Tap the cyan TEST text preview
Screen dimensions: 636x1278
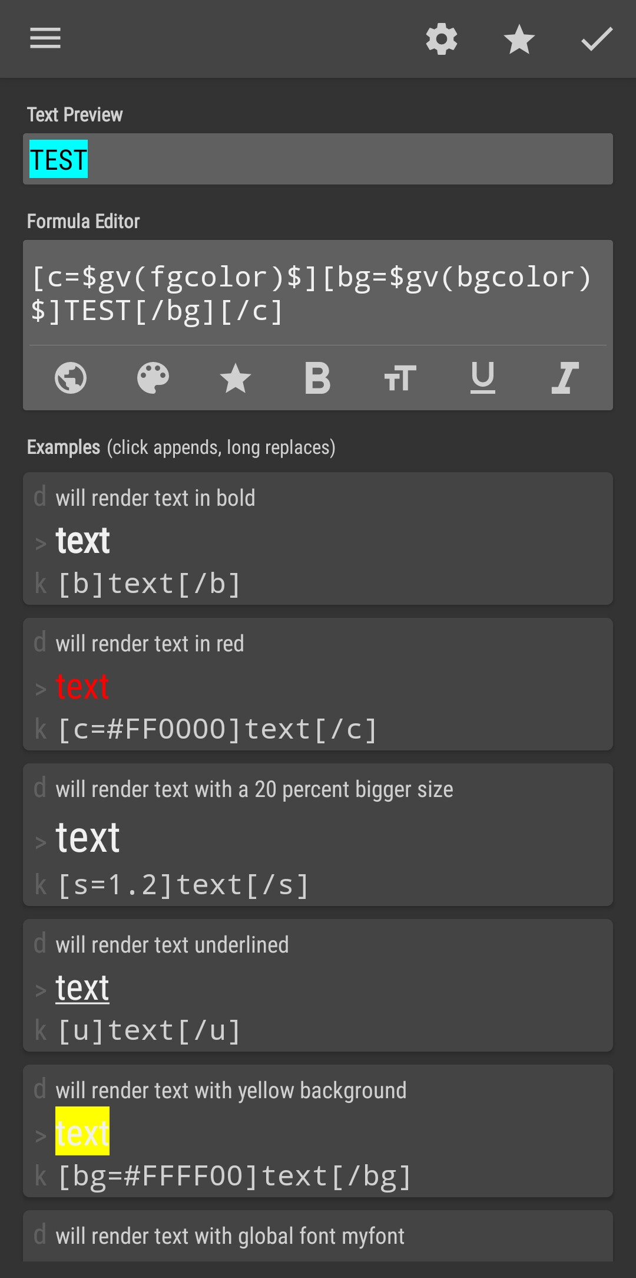(x=58, y=159)
